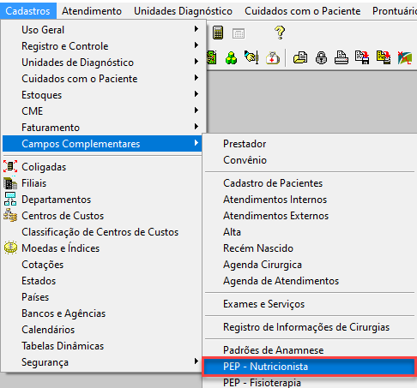Viewport: 417px width, 388px height.
Task: Expand the CME submenu arrow
Action: coord(196,110)
